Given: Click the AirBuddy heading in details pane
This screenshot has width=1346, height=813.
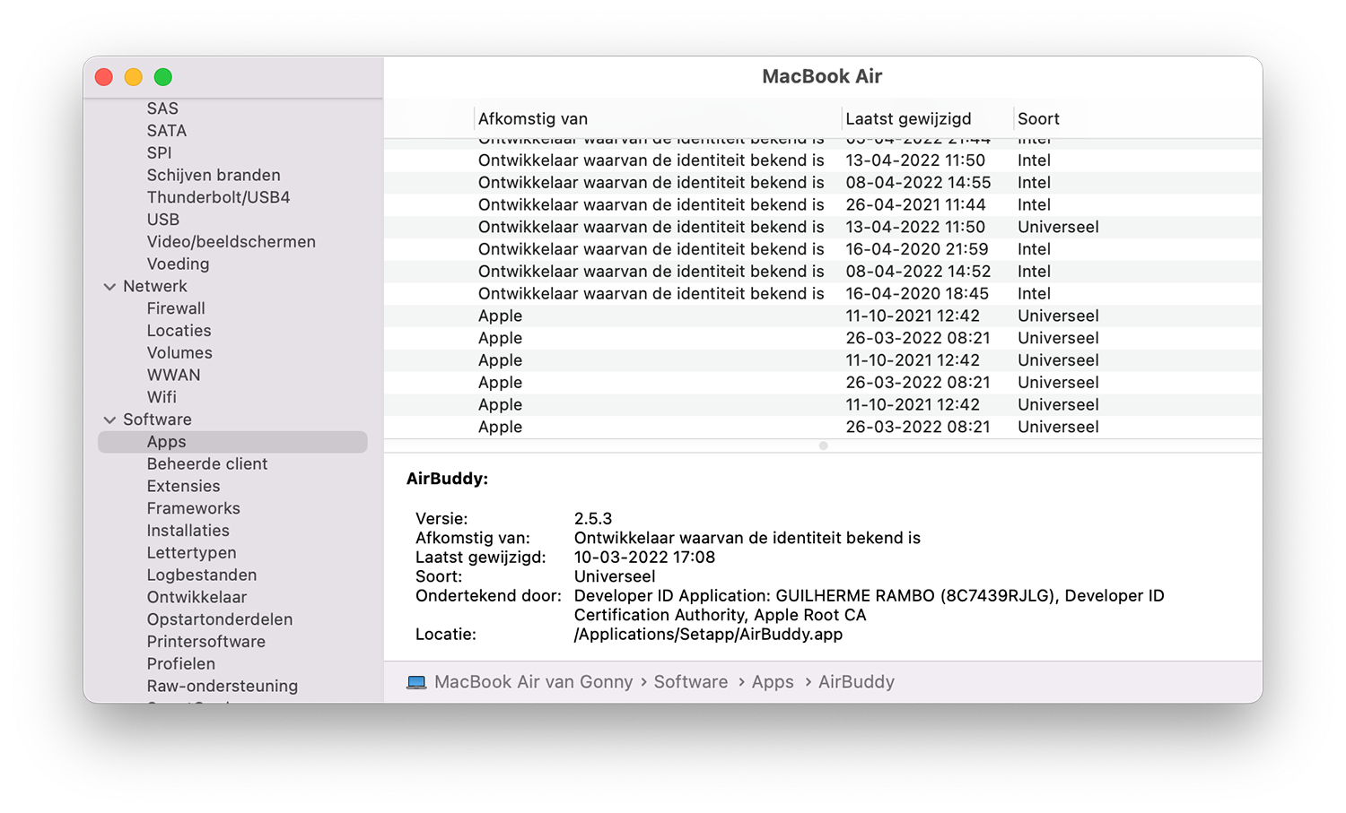Looking at the screenshot, I should [447, 479].
